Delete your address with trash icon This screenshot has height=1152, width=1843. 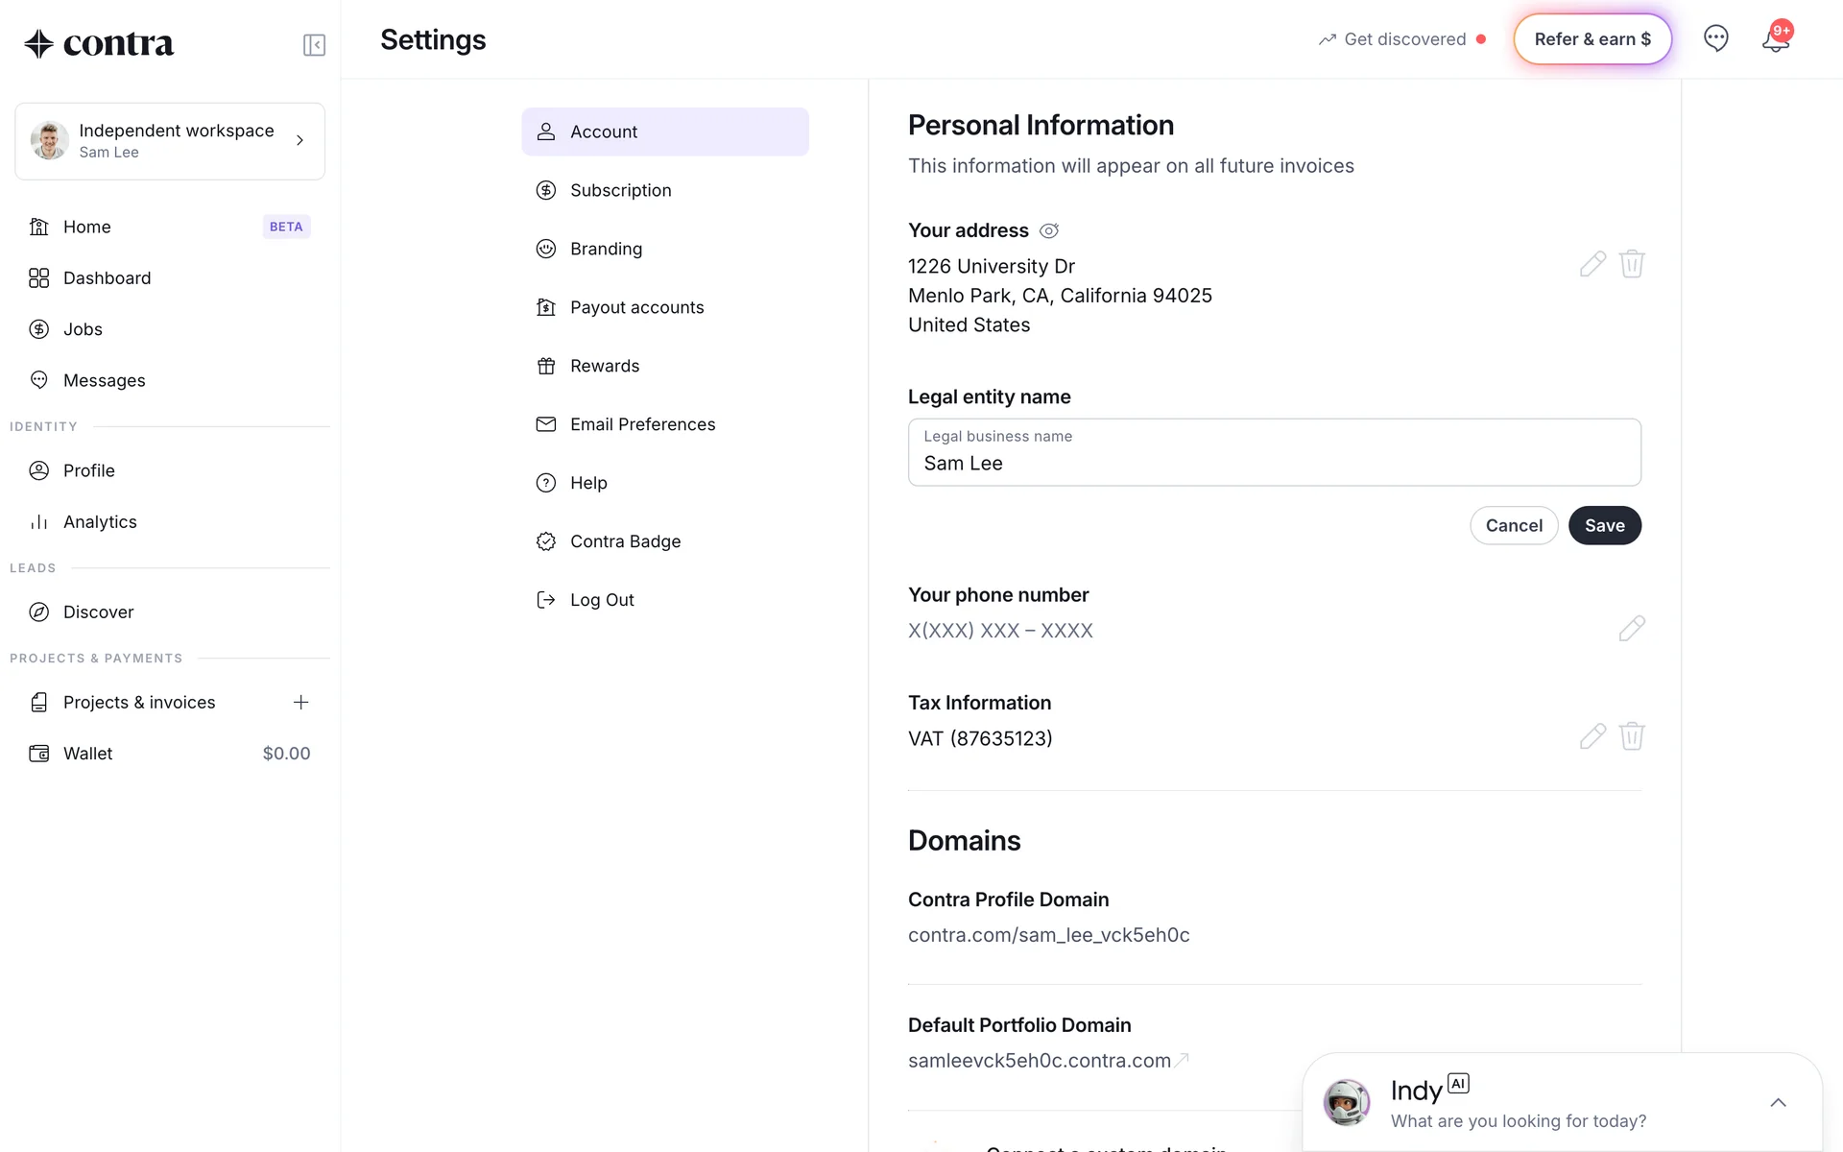pyautogui.click(x=1632, y=264)
